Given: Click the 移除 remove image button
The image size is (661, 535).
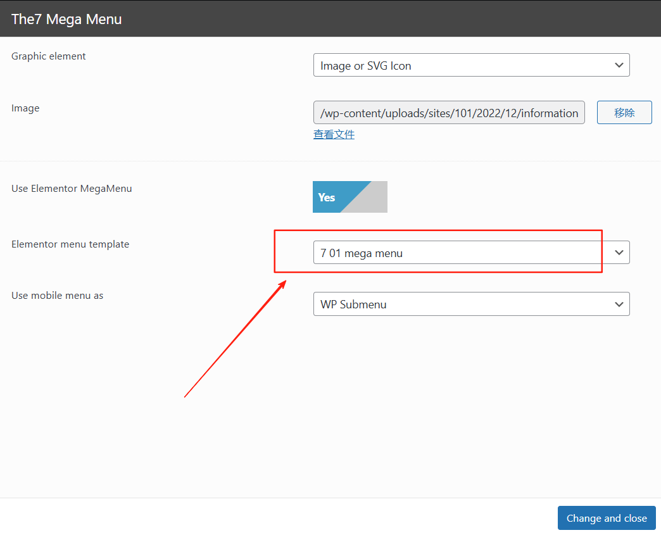Looking at the screenshot, I should (x=624, y=113).
